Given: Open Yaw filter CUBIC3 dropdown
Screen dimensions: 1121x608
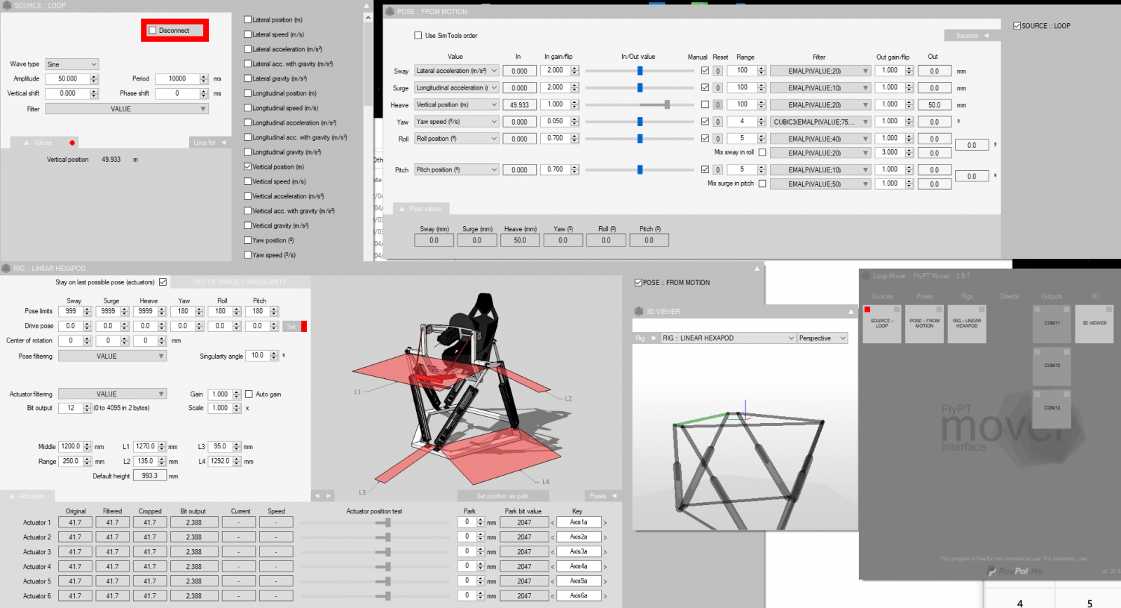Looking at the screenshot, I should [x=820, y=122].
